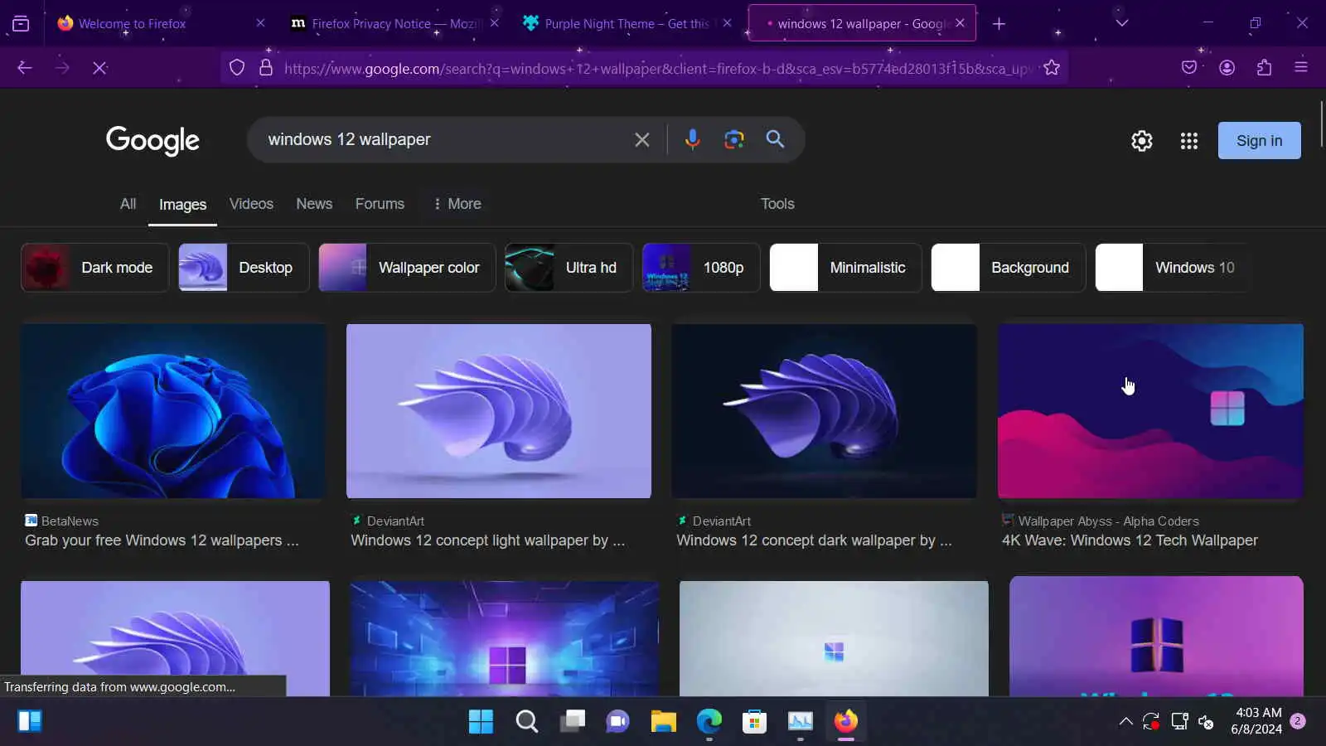The width and height of the screenshot is (1326, 746).
Task: Open the 4K Wave wallpaper thumbnail
Action: click(x=1150, y=411)
